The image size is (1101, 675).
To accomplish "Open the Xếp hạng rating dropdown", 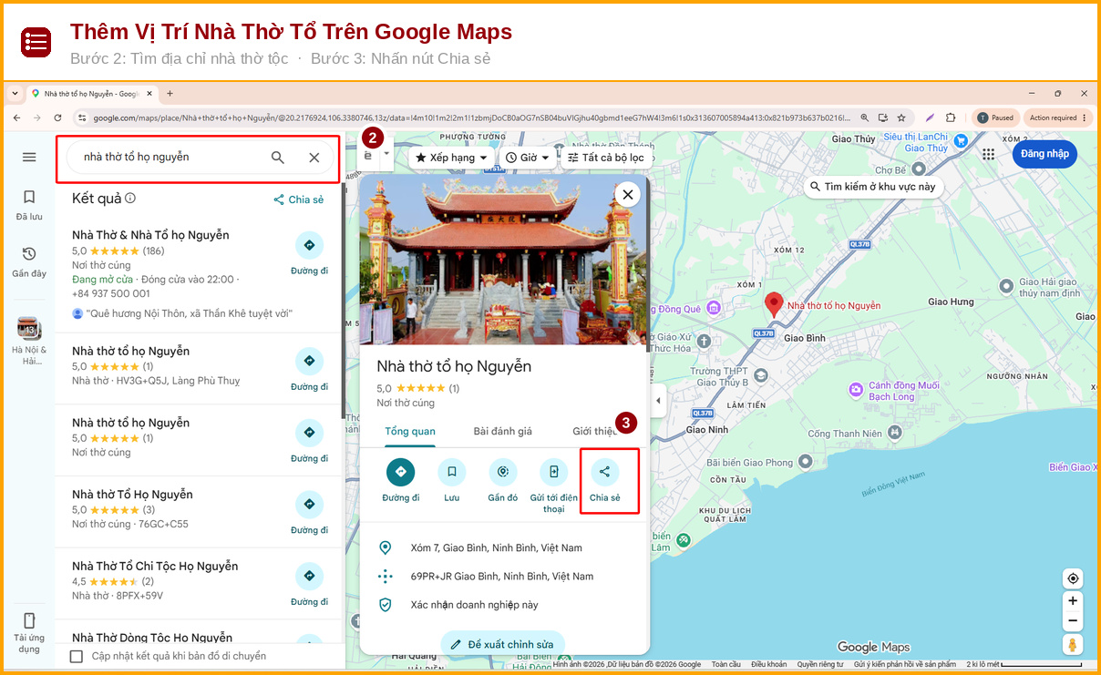I will [451, 158].
